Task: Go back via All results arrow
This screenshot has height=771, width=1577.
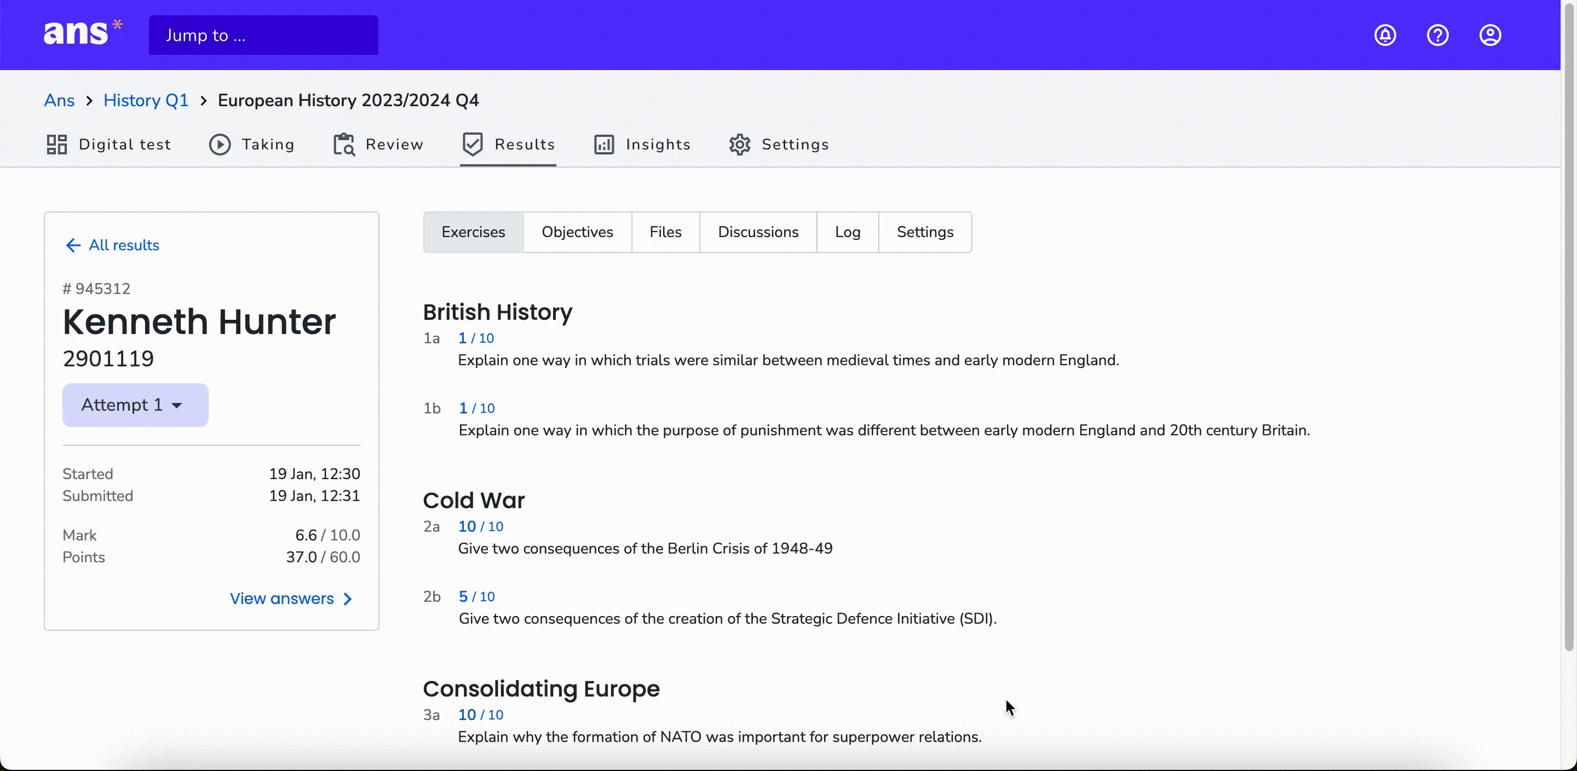Action: point(73,245)
